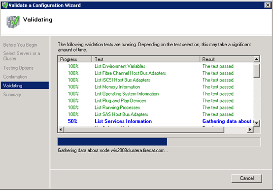This screenshot has height=190, width=273.
Task: Select the List Services Information test
Action: [x=156, y=121]
